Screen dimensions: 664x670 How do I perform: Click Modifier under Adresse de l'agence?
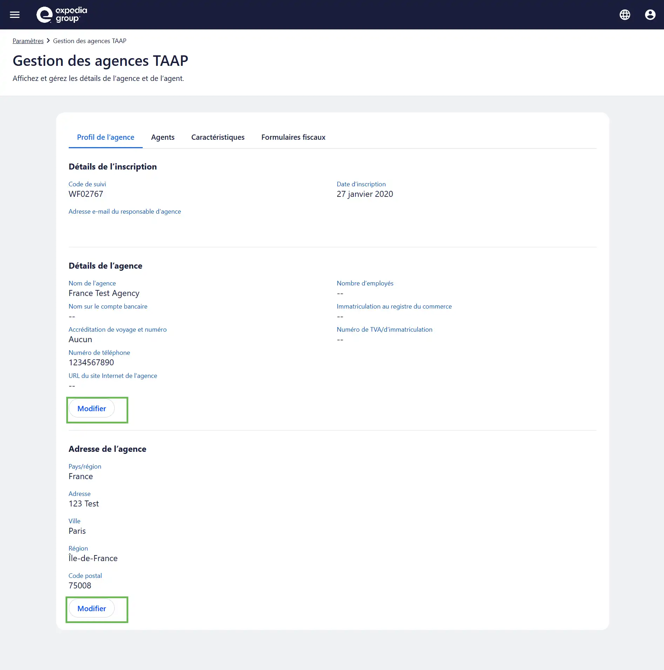[92, 609]
